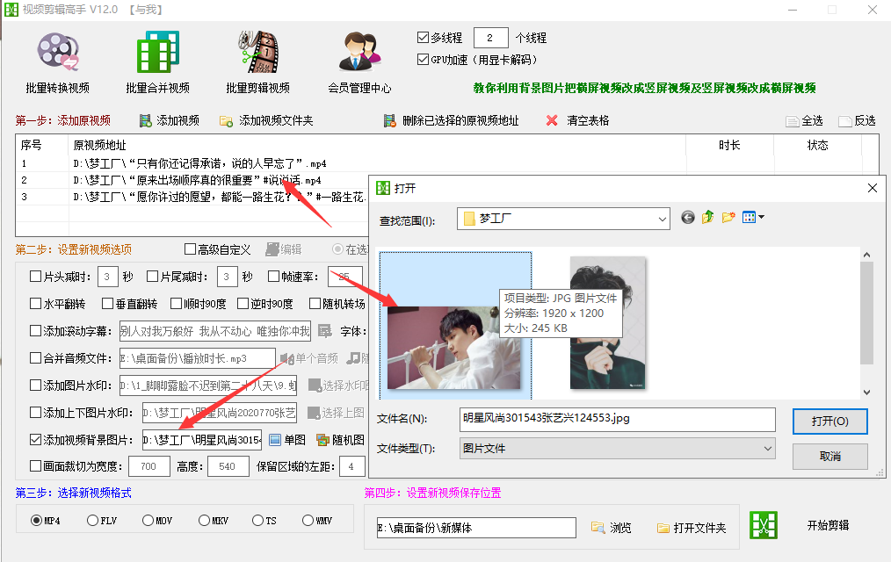The width and height of the screenshot is (891, 562).
Task: Select WMV output format
Action: tap(308, 521)
